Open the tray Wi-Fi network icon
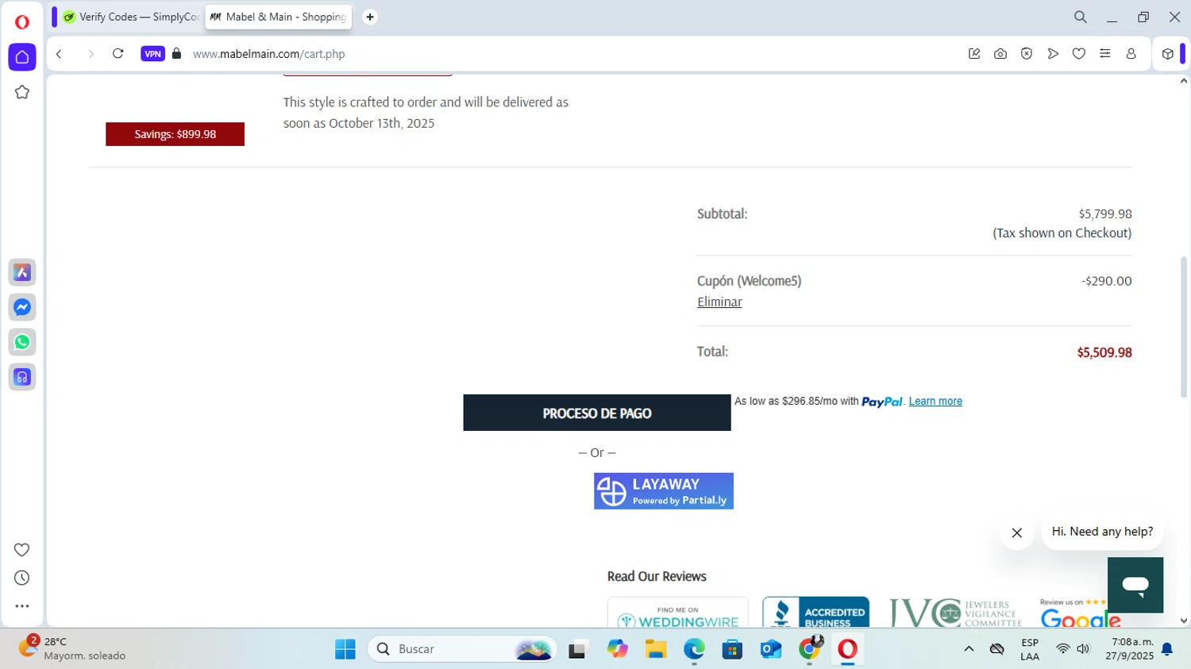The width and height of the screenshot is (1191, 669). pos(1063,649)
